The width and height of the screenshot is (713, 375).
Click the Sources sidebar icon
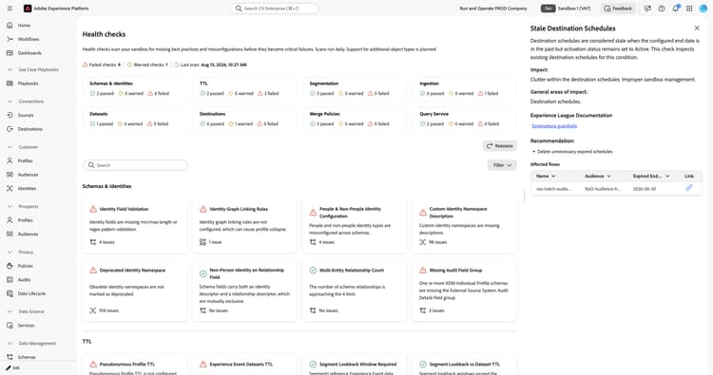click(10, 115)
